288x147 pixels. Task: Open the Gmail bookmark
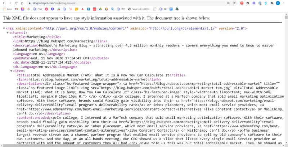[17, 9]
